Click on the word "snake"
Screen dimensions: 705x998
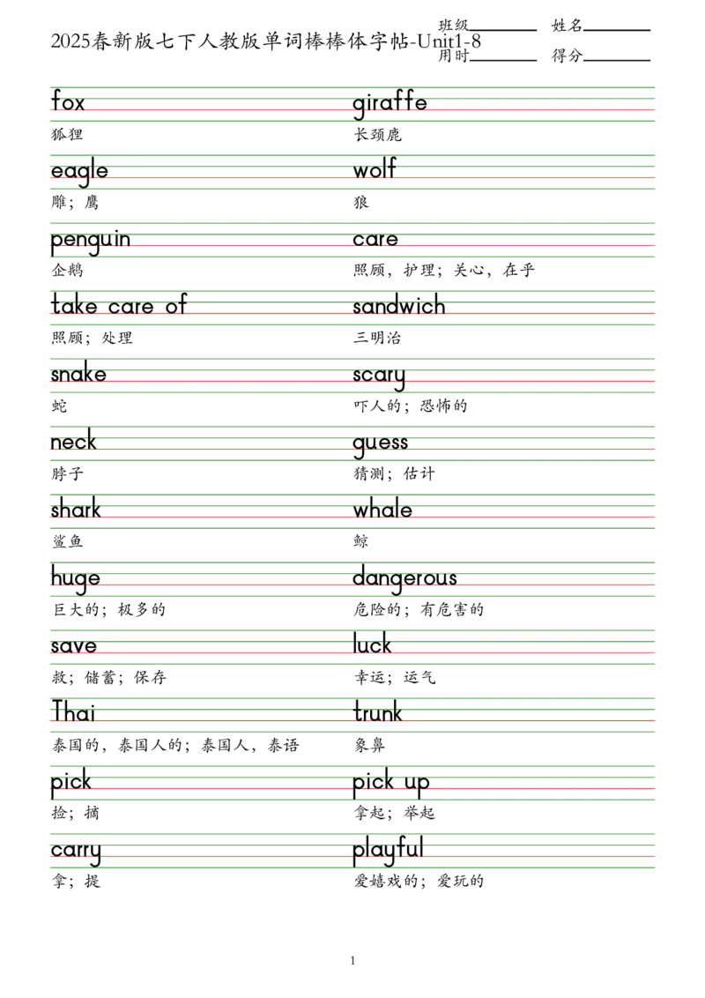coord(78,375)
